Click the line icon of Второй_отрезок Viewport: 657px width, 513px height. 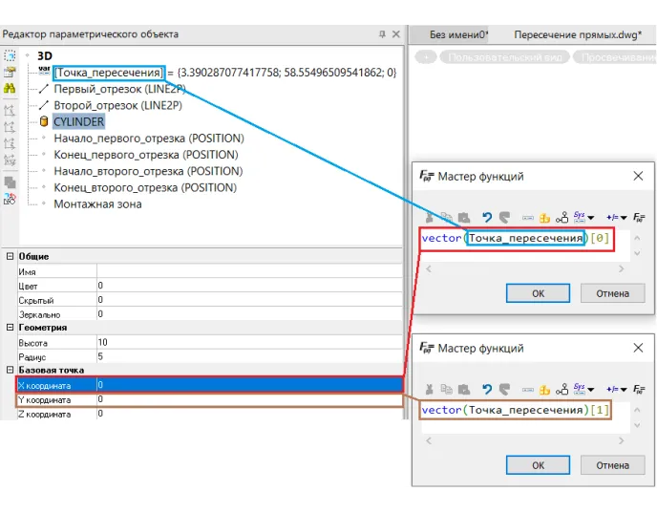pyautogui.click(x=44, y=105)
